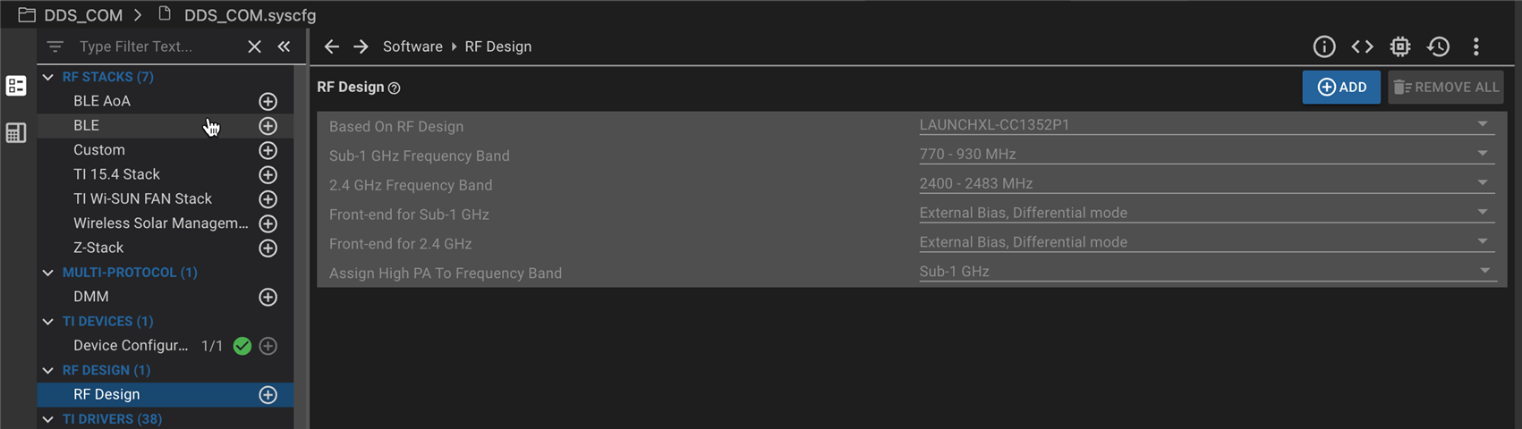The width and height of the screenshot is (1522, 429).
Task: Collapse the TI DEVICES section
Action: pos(48,321)
